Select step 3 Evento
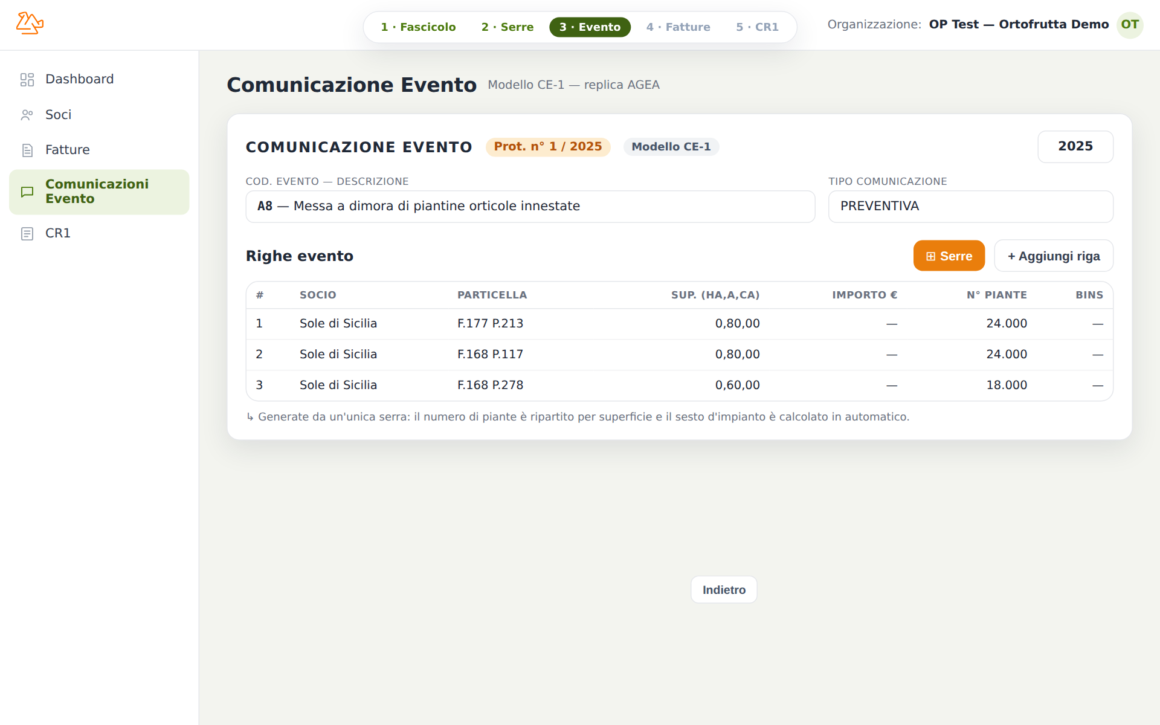Image resolution: width=1160 pixels, height=725 pixels. 590,27
